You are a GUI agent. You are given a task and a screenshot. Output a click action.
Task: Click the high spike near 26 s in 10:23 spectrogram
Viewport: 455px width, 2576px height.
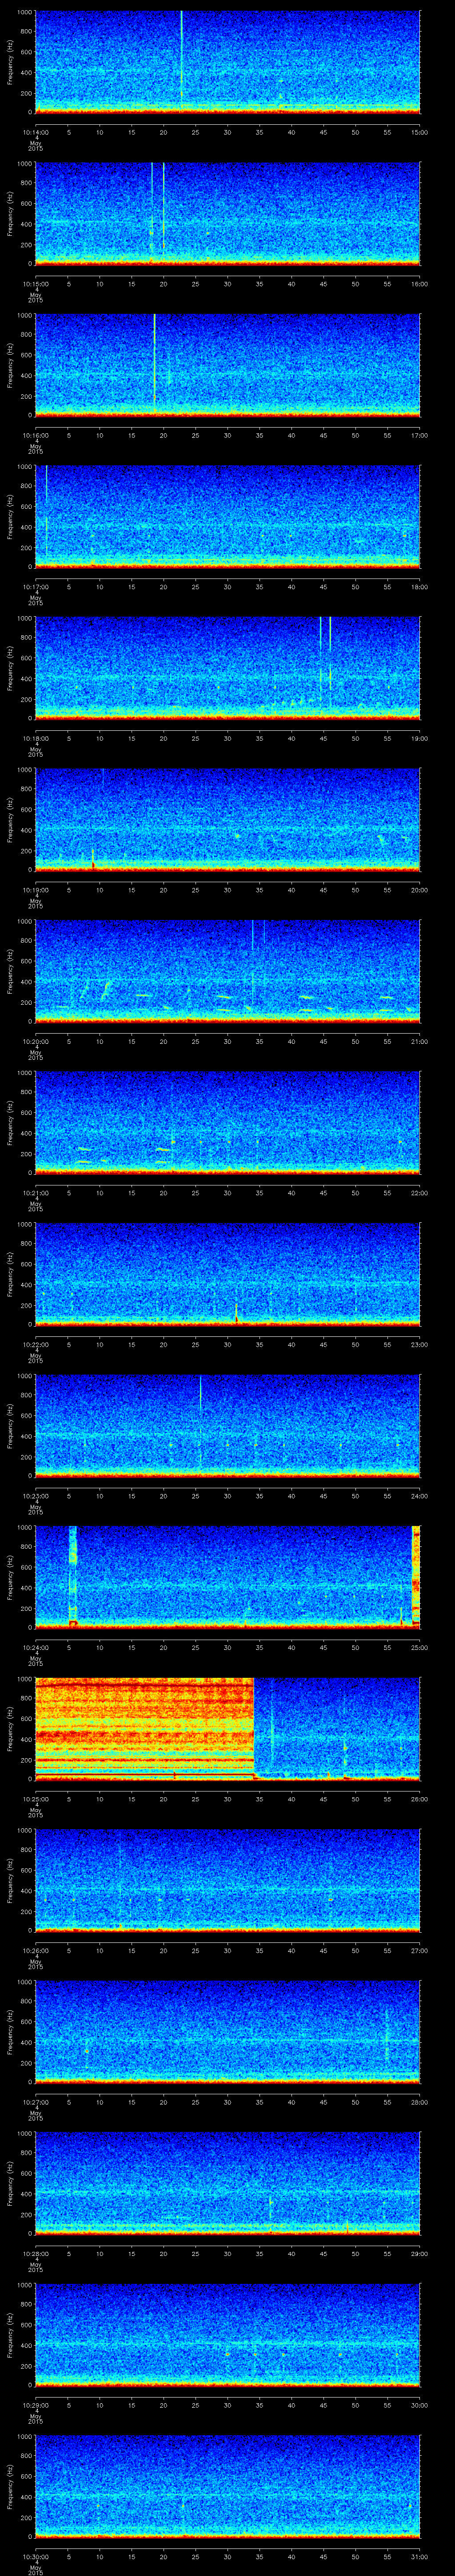point(200,1392)
